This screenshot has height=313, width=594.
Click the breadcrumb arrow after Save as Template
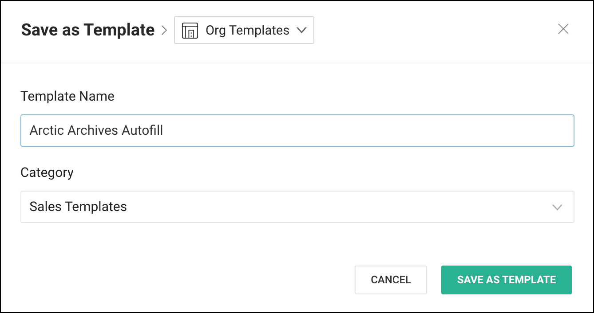[x=164, y=30]
